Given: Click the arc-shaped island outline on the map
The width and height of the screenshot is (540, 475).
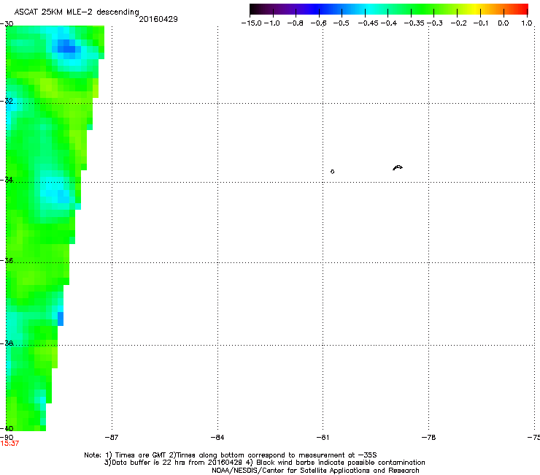Looking at the screenshot, I should coord(398,167).
